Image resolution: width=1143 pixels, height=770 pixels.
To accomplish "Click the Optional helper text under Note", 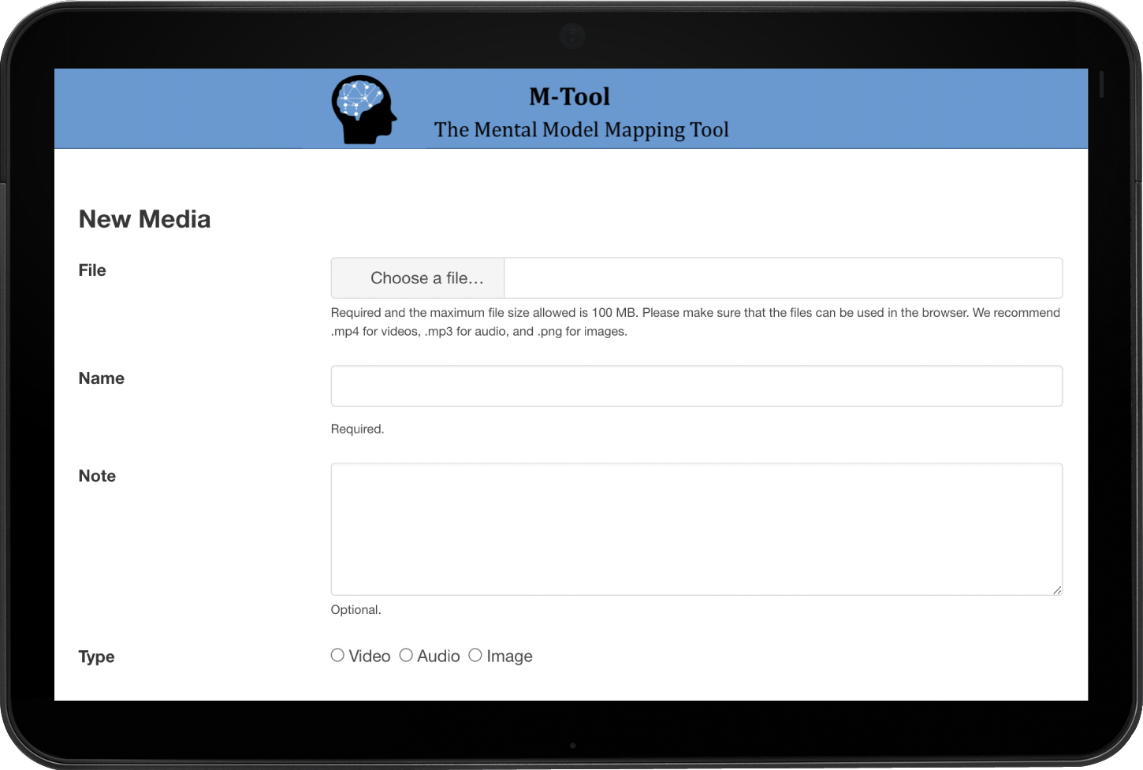I will coord(356,609).
